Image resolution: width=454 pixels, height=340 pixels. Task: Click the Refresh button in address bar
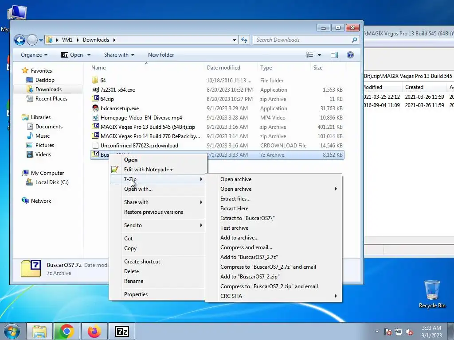244,40
